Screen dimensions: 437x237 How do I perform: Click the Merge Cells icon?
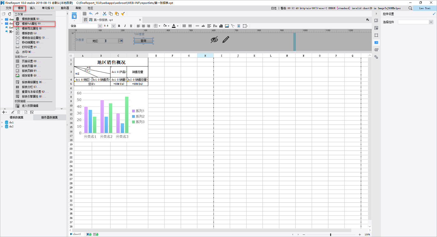(184, 26)
